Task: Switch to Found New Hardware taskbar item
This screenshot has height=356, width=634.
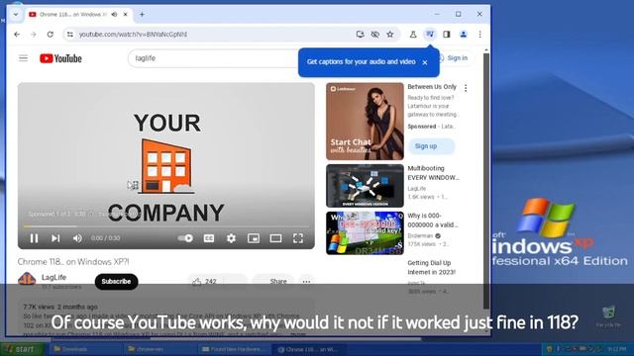Action: (235, 349)
